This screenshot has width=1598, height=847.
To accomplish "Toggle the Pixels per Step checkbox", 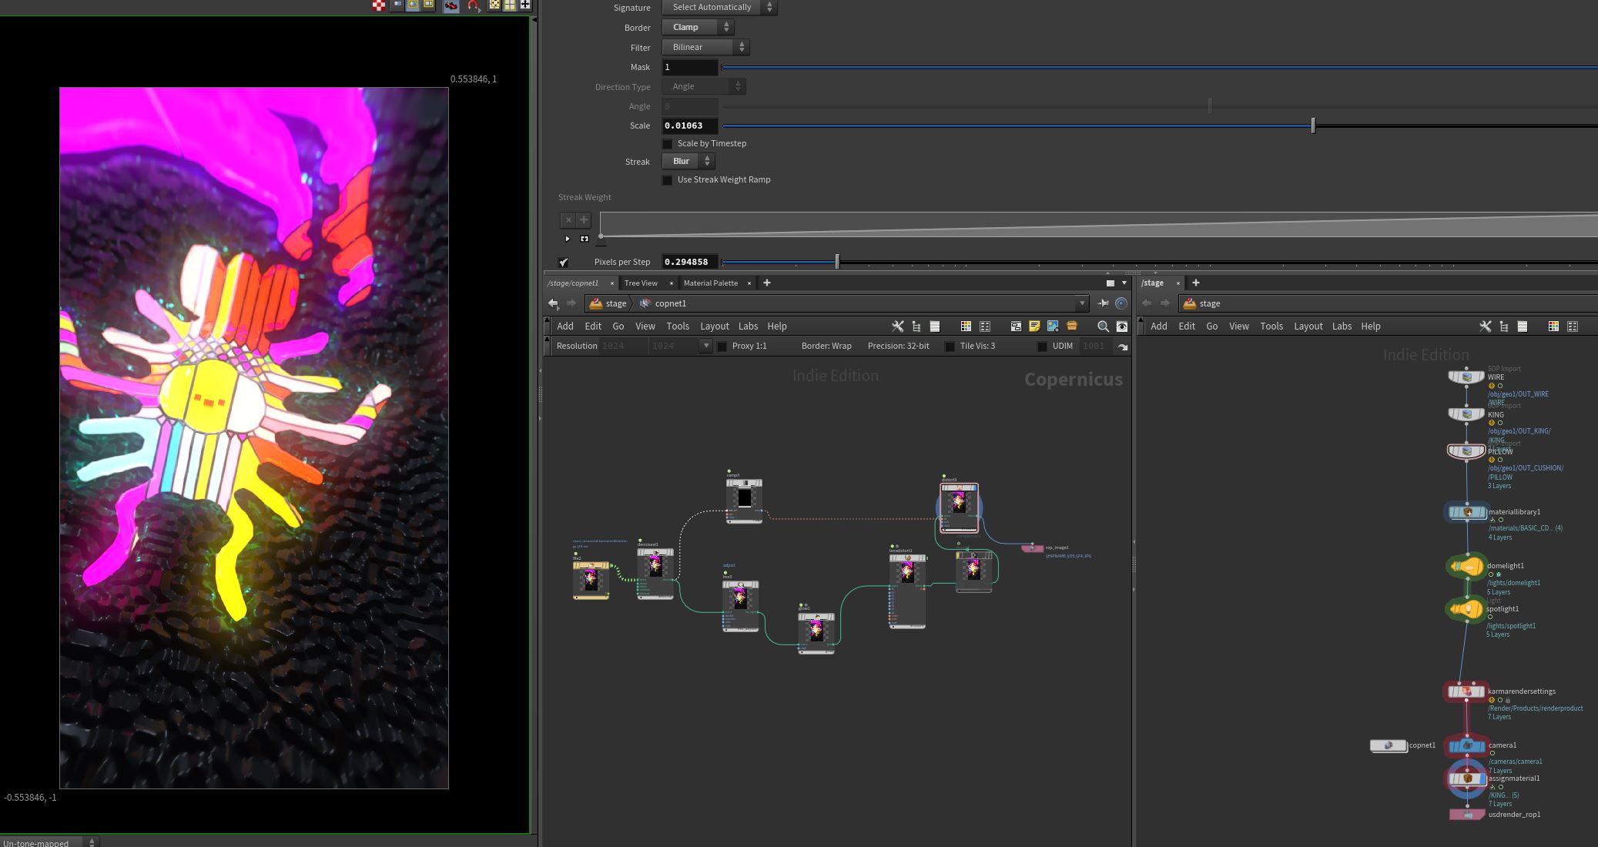I will point(564,263).
